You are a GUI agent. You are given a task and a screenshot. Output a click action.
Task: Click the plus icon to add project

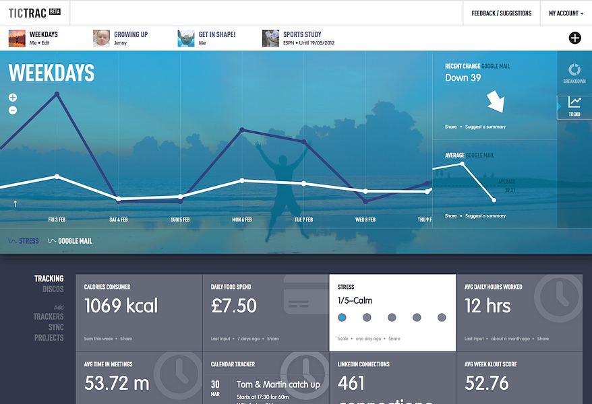[574, 38]
